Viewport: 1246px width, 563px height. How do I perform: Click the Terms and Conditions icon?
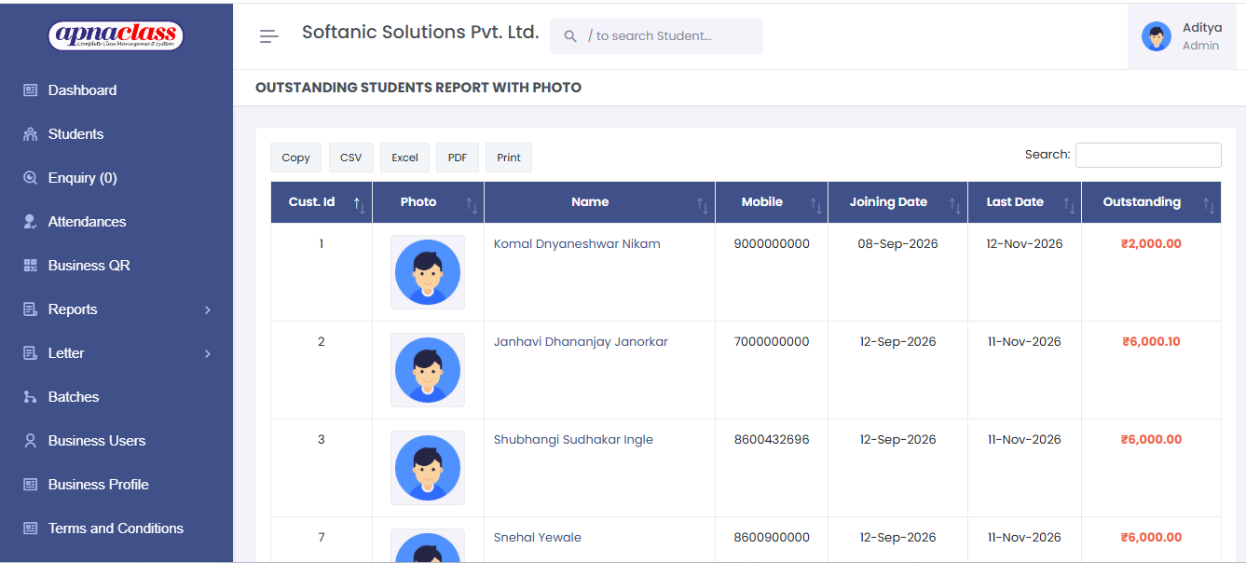coord(31,529)
